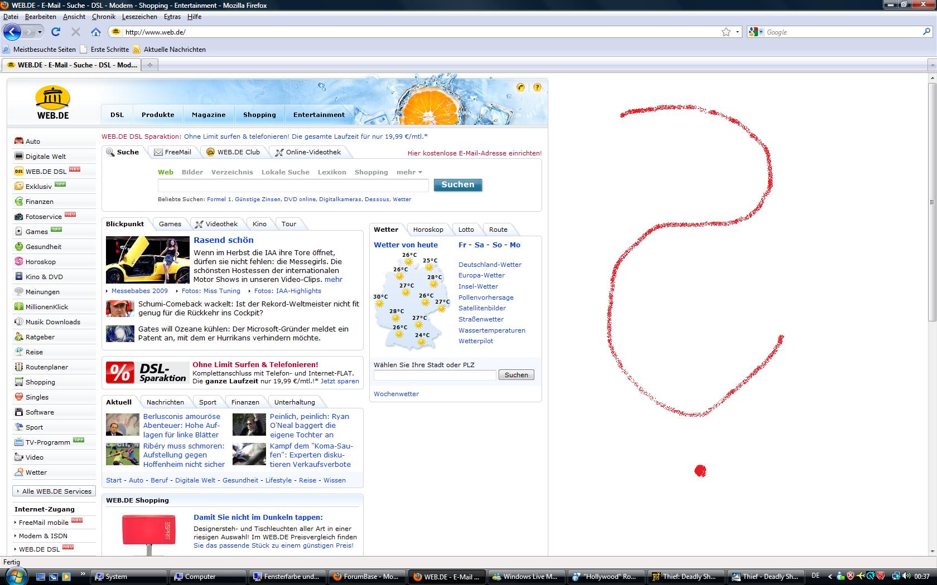937x585 pixels.
Task: Click the yellow help question mark icon
Action: point(537,87)
